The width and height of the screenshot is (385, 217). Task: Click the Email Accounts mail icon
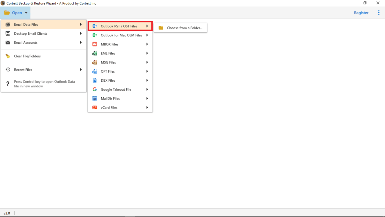[x=8, y=42]
